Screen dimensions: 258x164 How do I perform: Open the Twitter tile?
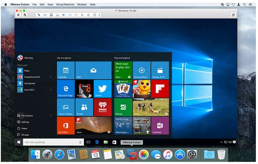[102, 89]
